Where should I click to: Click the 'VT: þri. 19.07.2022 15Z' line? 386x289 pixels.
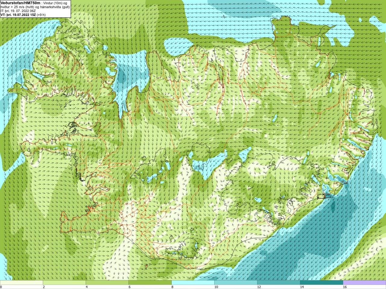click(18, 15)
